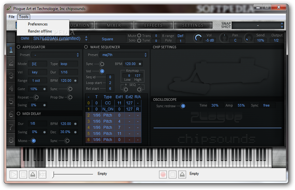Click the red record button
This screenshot has height=190, width=295.
[x=163, y=175]
